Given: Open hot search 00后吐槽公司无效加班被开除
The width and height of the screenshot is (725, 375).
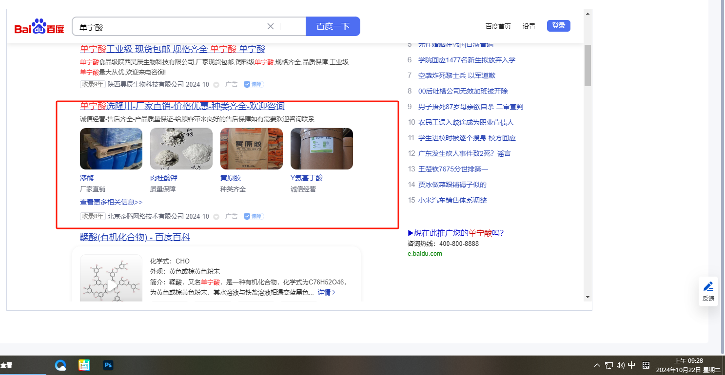Looking at the screenshot, I should click(463, 91).
